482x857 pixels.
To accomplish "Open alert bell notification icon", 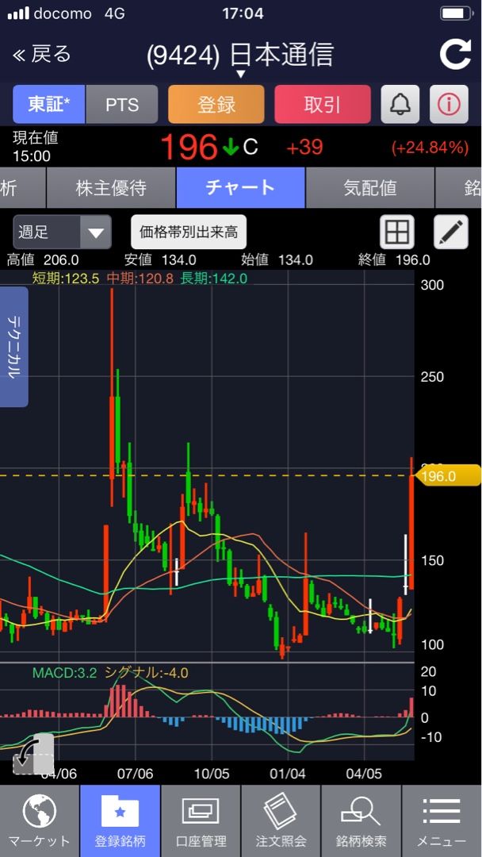I will point(400,105).
